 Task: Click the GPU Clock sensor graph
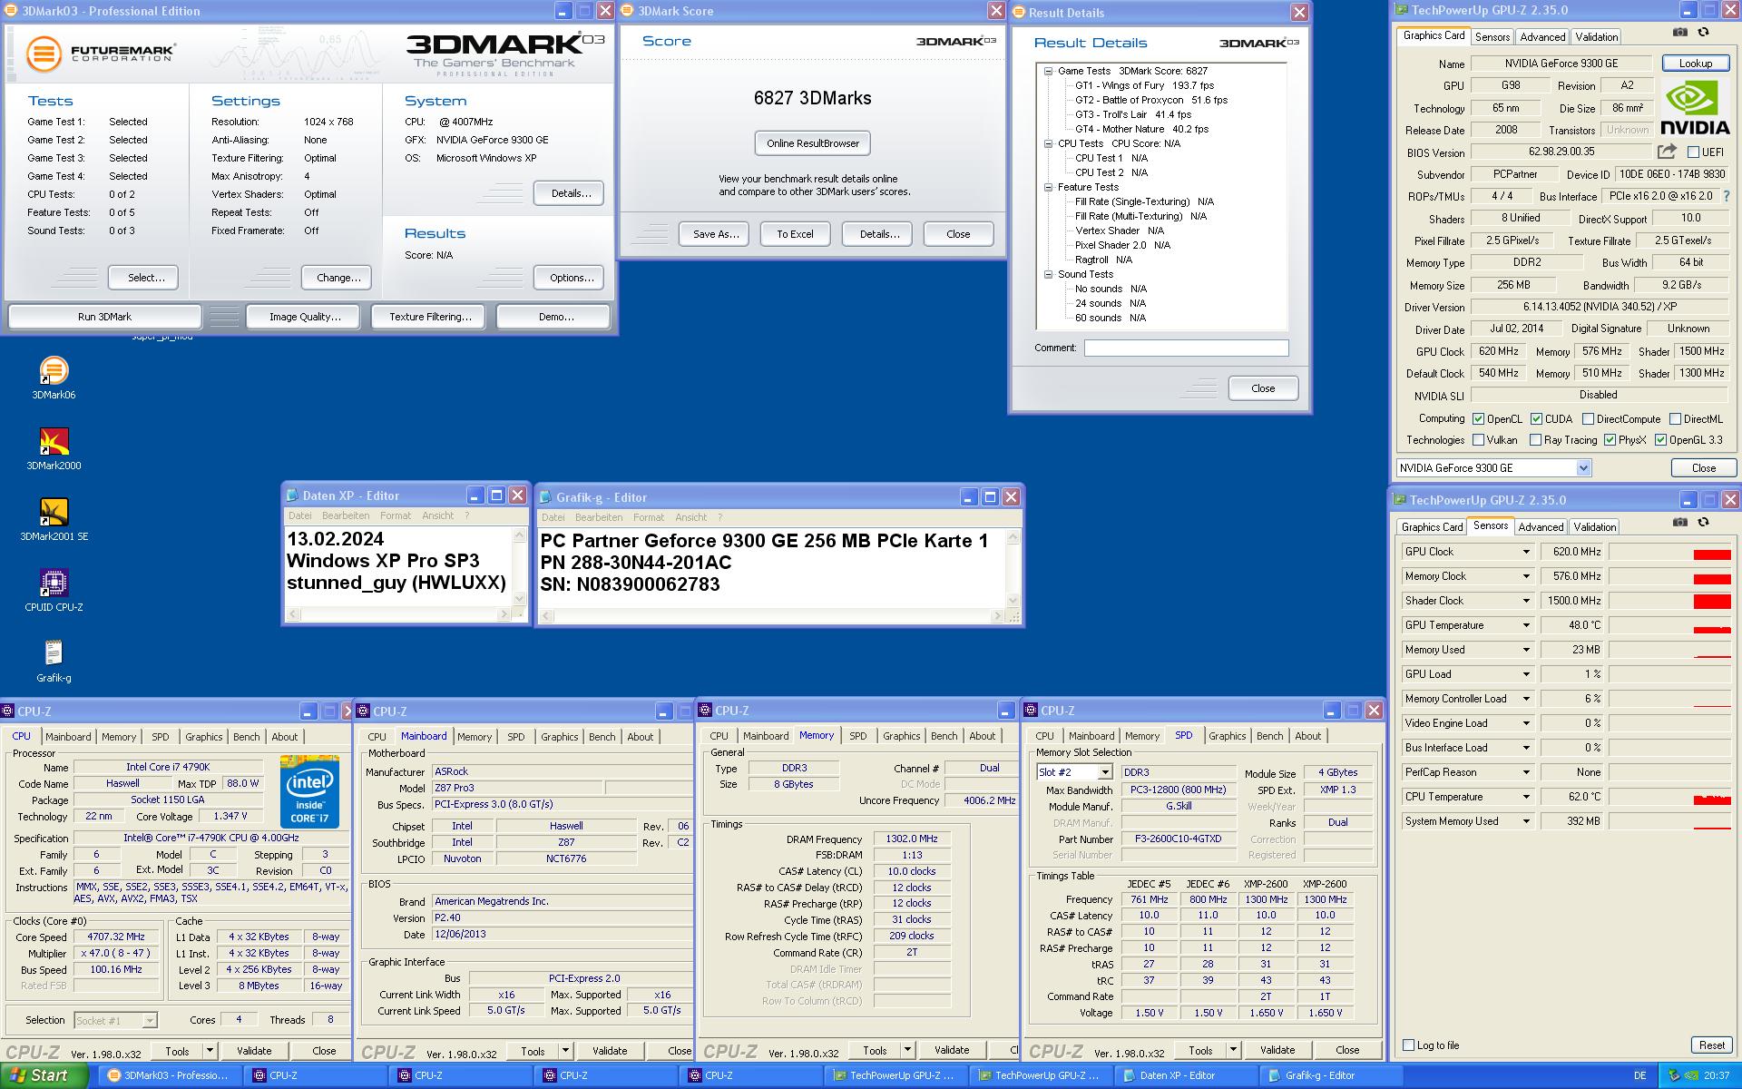point(1670,552)
